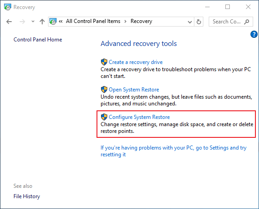Expand breadcrumb arrow after All Control Panel Items
Viewport: 259px width, 209px height.
pyautogui.click(x=125, y=21)
